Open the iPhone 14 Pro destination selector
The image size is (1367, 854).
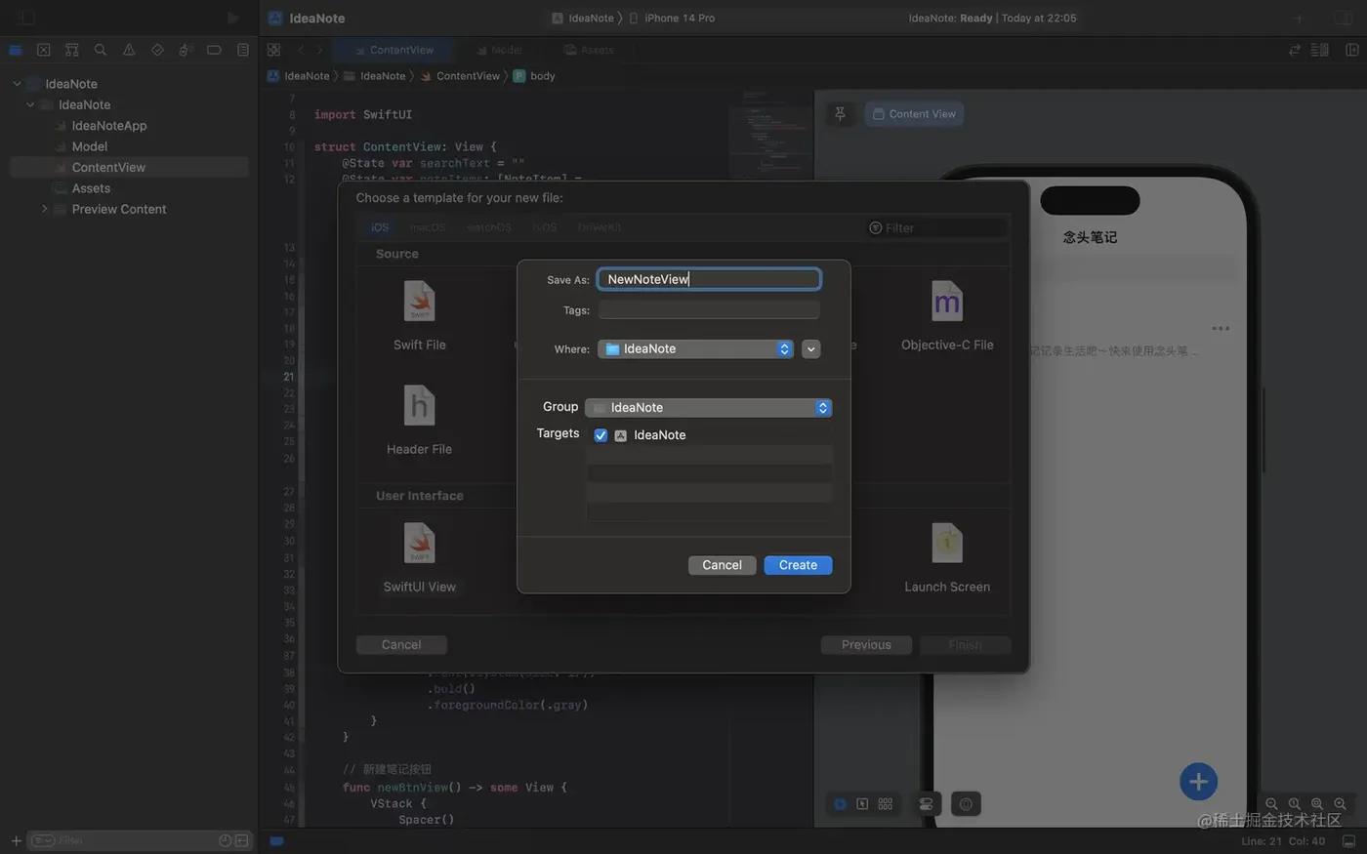pos(672,18)
